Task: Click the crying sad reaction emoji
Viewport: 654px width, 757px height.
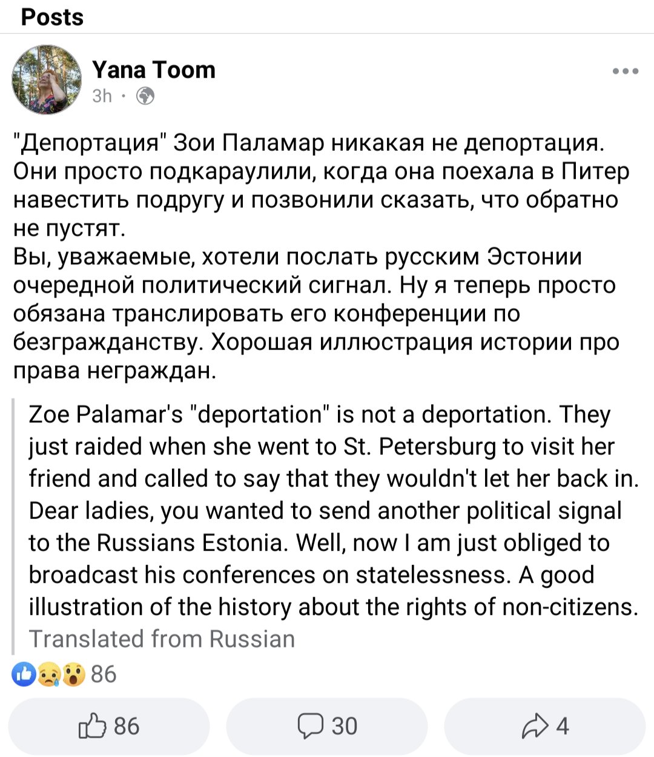Action: pos(48,674)
